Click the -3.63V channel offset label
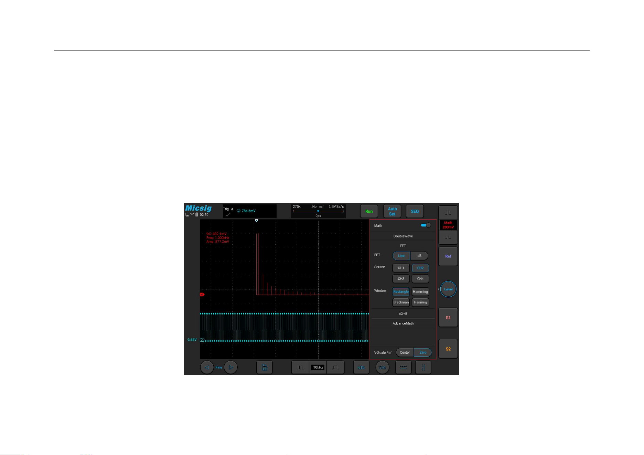Image resolution: width=644 pixels, height=455 pixels. point(192,340)
